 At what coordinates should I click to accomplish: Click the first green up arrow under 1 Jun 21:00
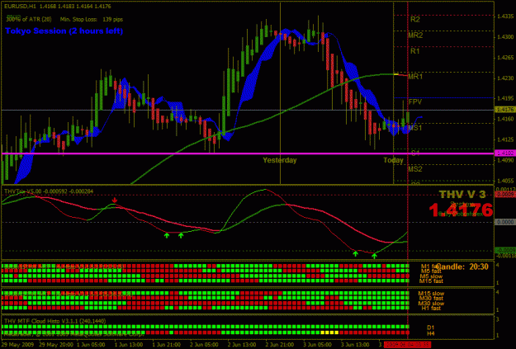click(x=167, y=235)
